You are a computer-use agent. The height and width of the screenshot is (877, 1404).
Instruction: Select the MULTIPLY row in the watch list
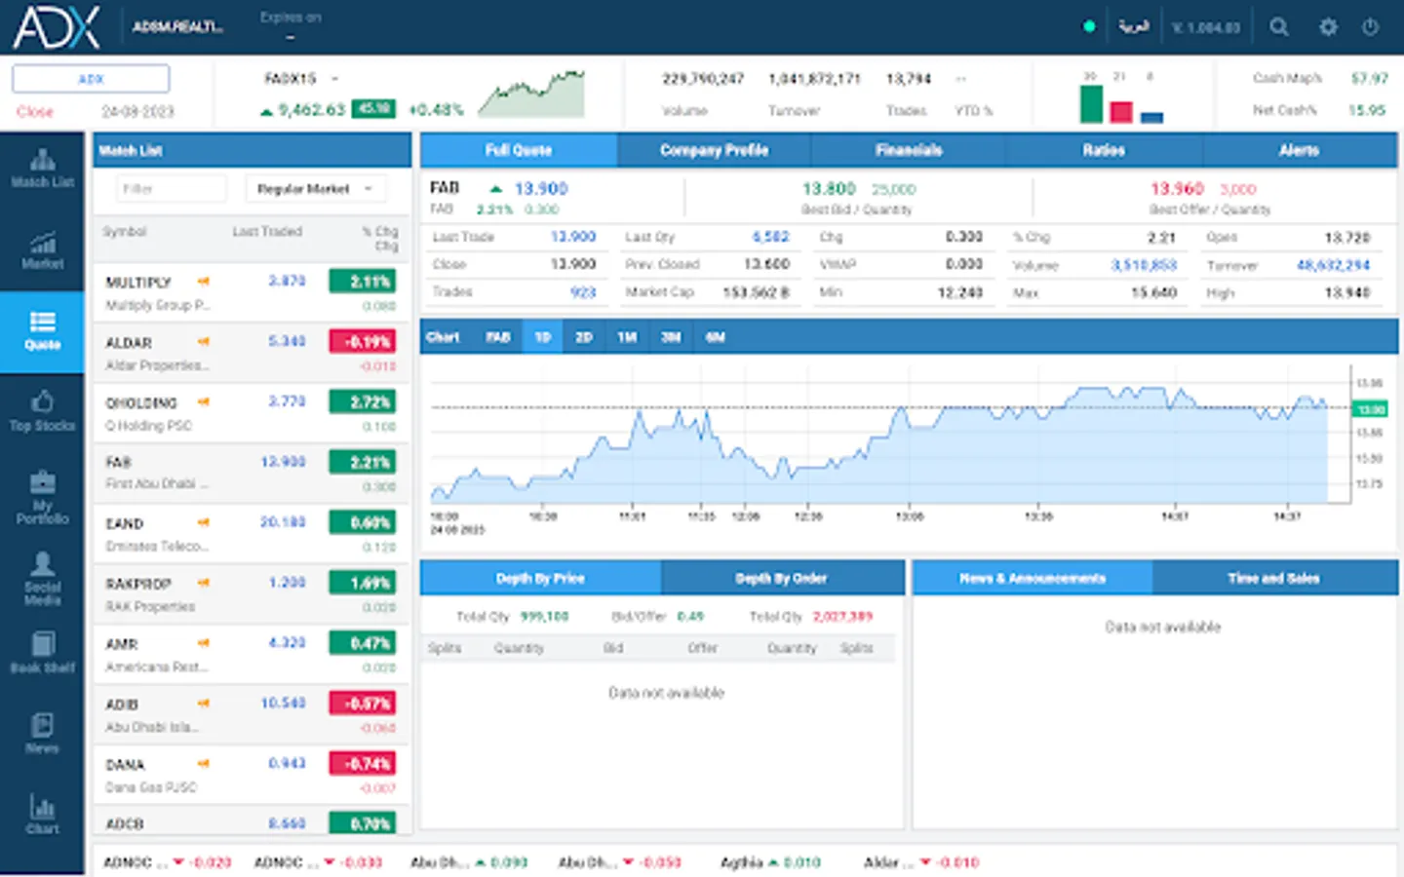click(252, 291)
